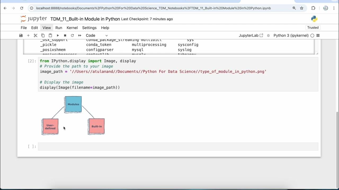This screenshot has width=339, height=190.
Task: Open the cell type Code dropdown
Action: coord(97,35)
